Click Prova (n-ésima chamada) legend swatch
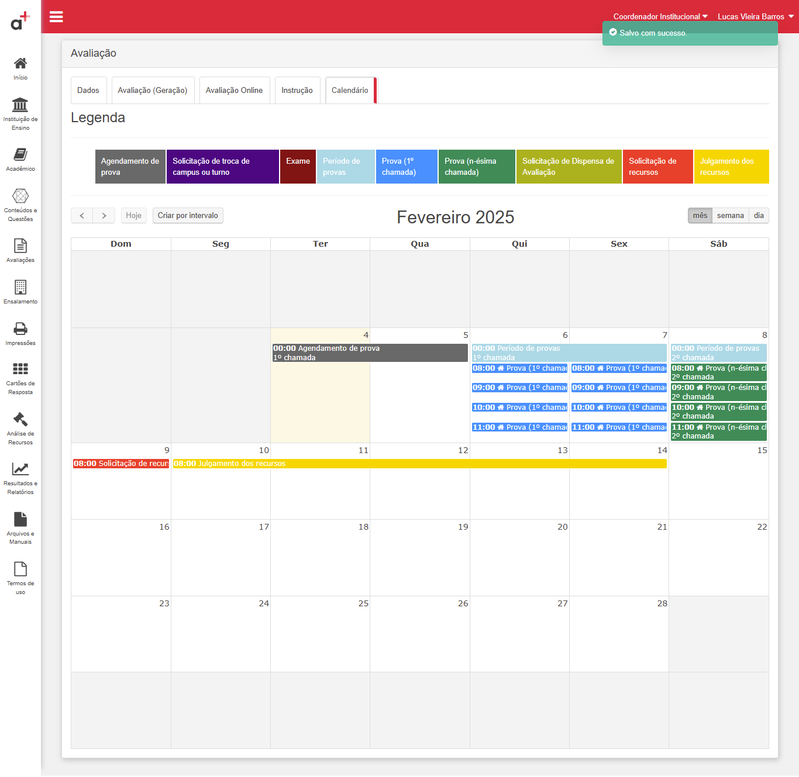This screenshot has height=777, width=799. point(477,167)
